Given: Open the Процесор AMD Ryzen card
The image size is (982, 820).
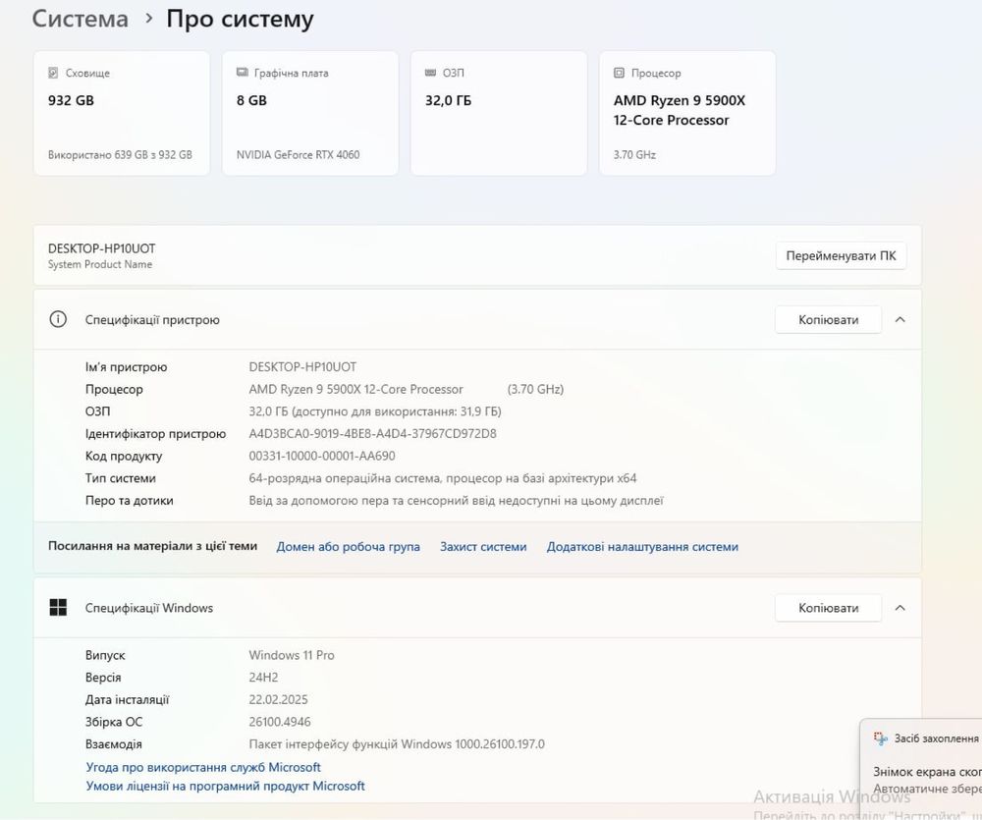Looking at the screenshot, I should coord(687,113).
